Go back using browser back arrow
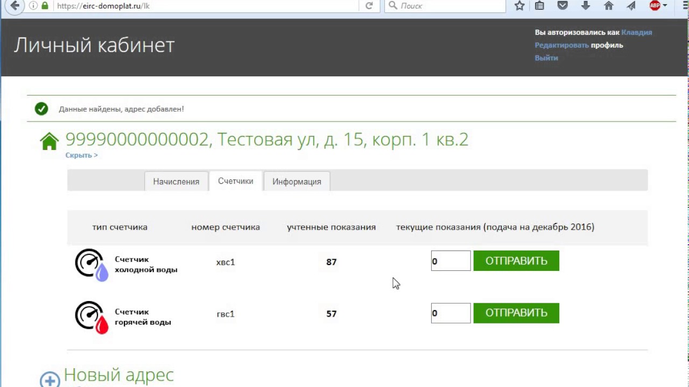This screenshot has height=387, width=689. [x=15, y=5]
